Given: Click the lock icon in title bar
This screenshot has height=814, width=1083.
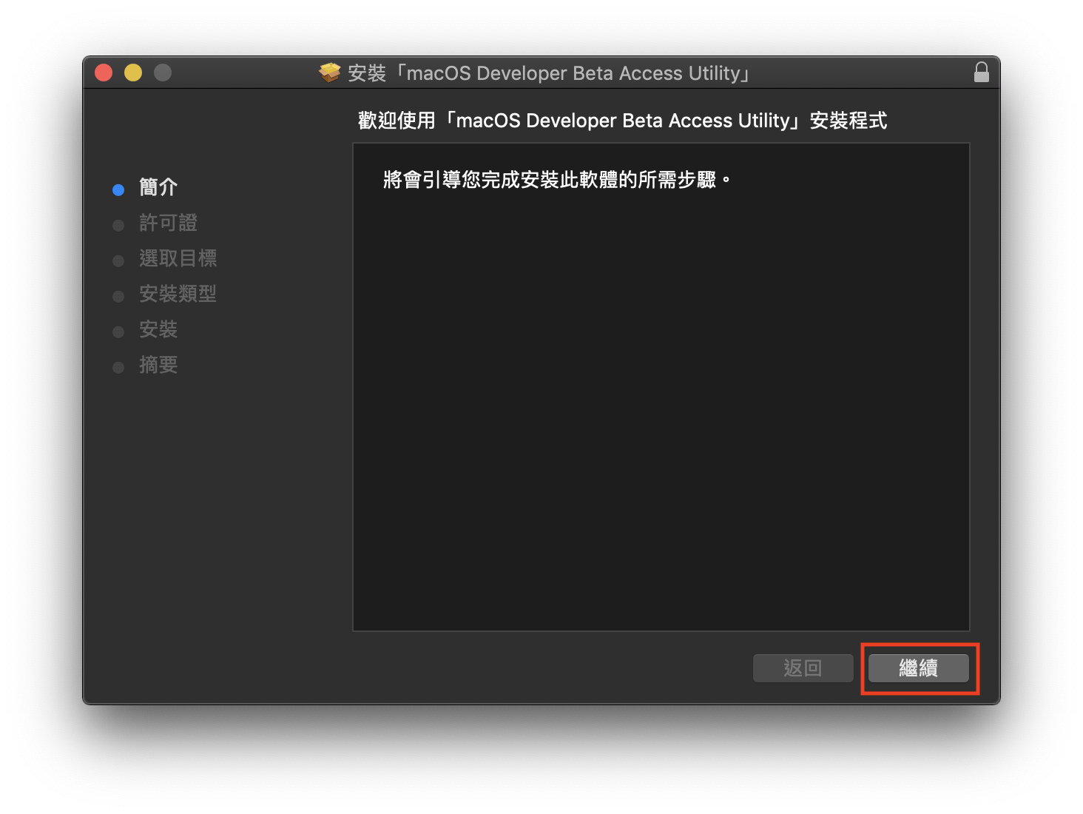Looking at the screenshot, I should tap(981, 73).
